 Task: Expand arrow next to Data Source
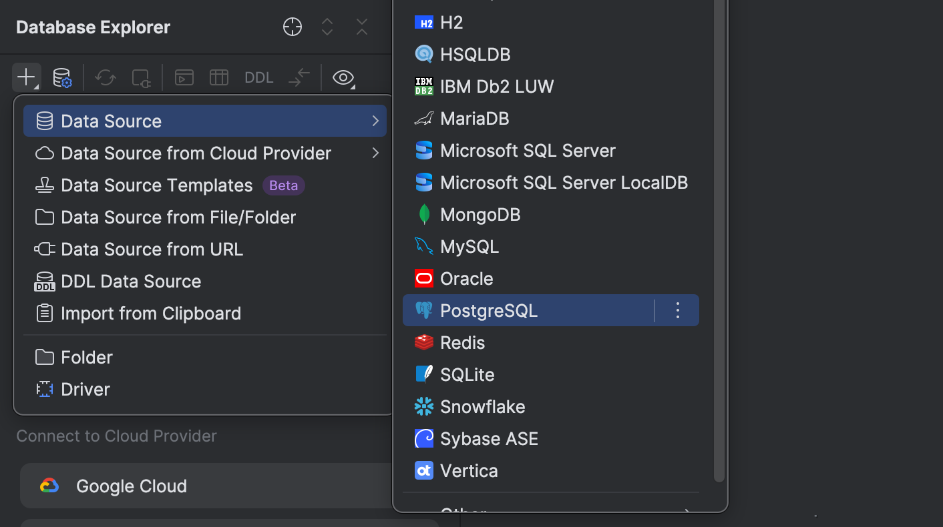tap(375, 121)
